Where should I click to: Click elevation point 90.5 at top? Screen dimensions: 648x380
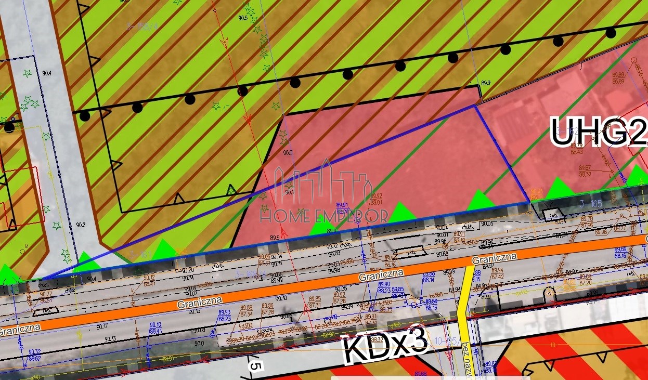click(243, 18)
